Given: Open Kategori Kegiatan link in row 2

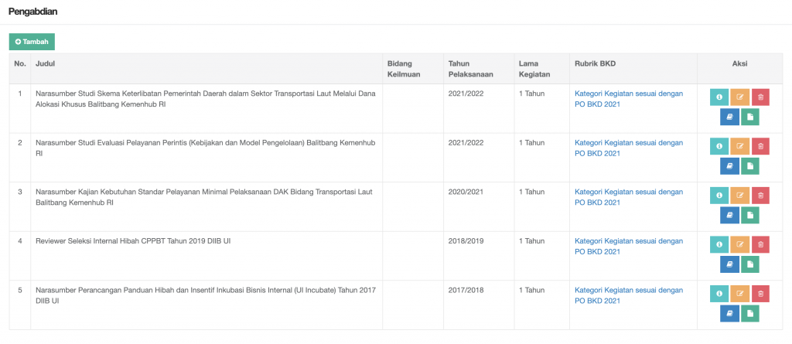Looking at the screenshot, I should [629, 148].
